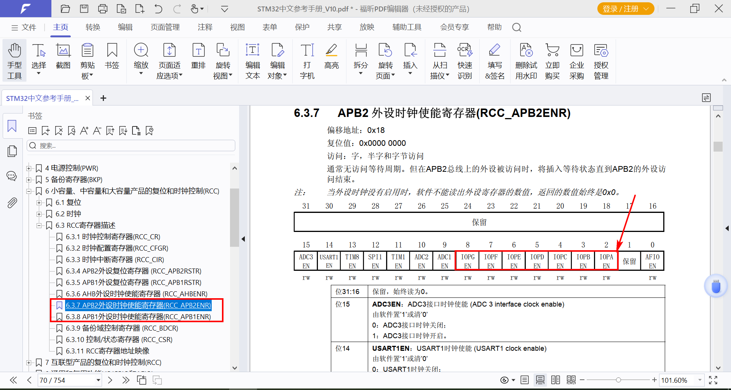This screenshot has width=731, height=390.
Task: Click the 登录 / 注册 button
Action: tap(626, 8)
